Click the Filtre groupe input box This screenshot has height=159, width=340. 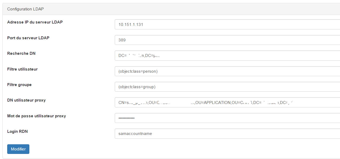tap(227, 87)
